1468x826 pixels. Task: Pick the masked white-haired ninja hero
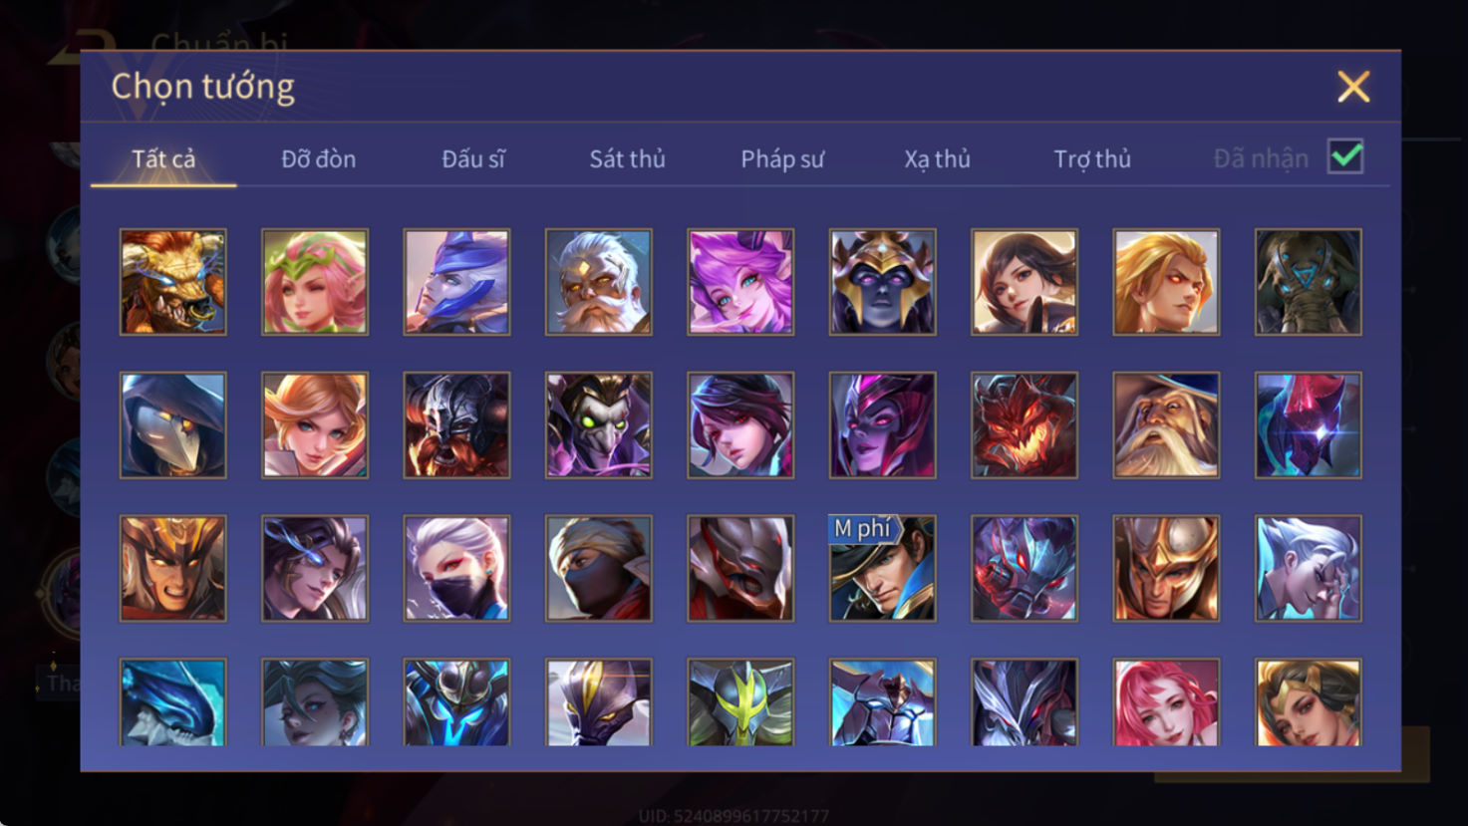pyautogui.click(x=456, y=568)
